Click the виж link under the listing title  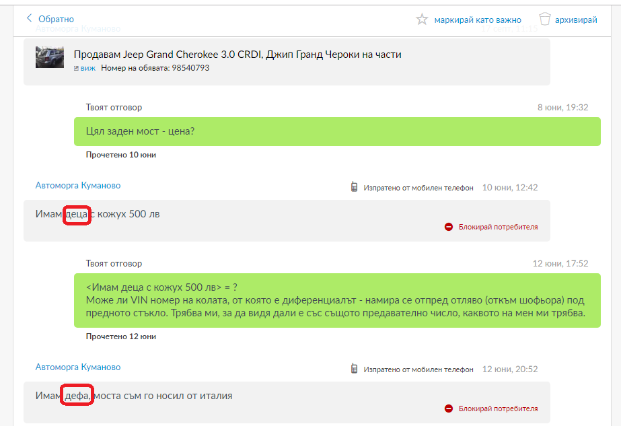pos(88,68)
